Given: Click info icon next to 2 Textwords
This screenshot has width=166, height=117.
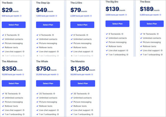Looking at the screenshot, I should (x=19, y=35).
